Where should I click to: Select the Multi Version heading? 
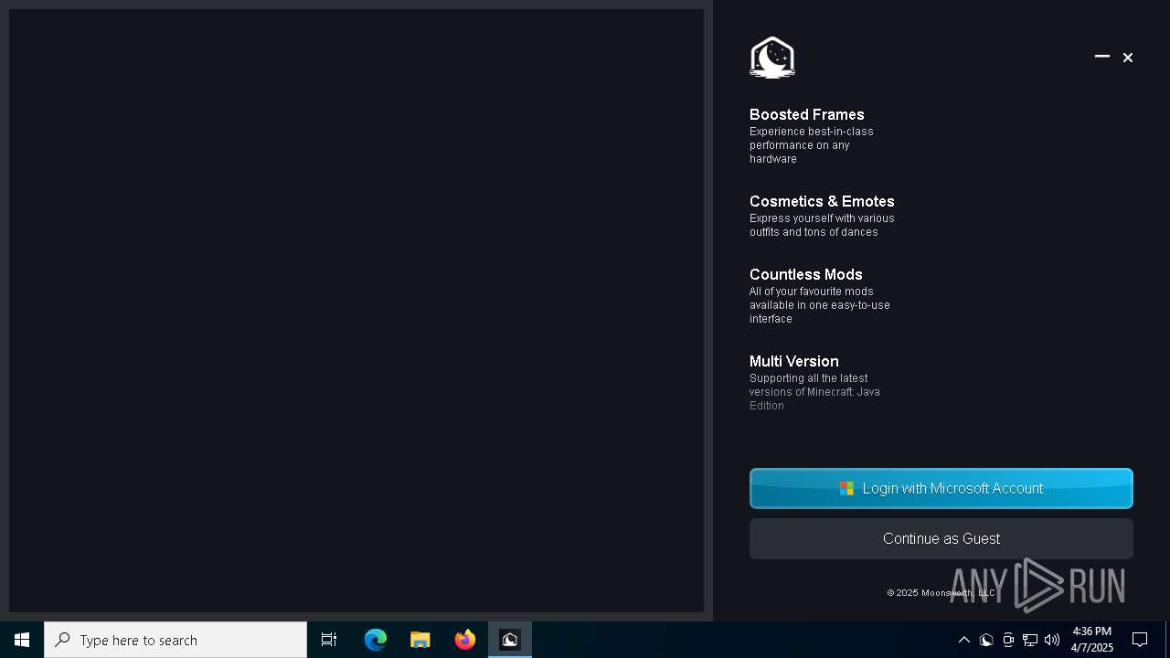click(794, 361)
